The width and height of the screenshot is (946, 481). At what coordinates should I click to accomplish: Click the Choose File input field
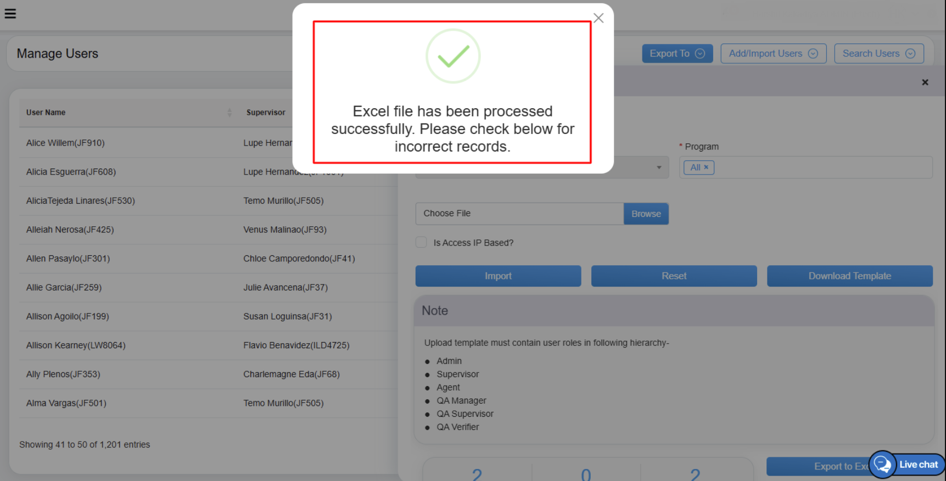[519, 214]
